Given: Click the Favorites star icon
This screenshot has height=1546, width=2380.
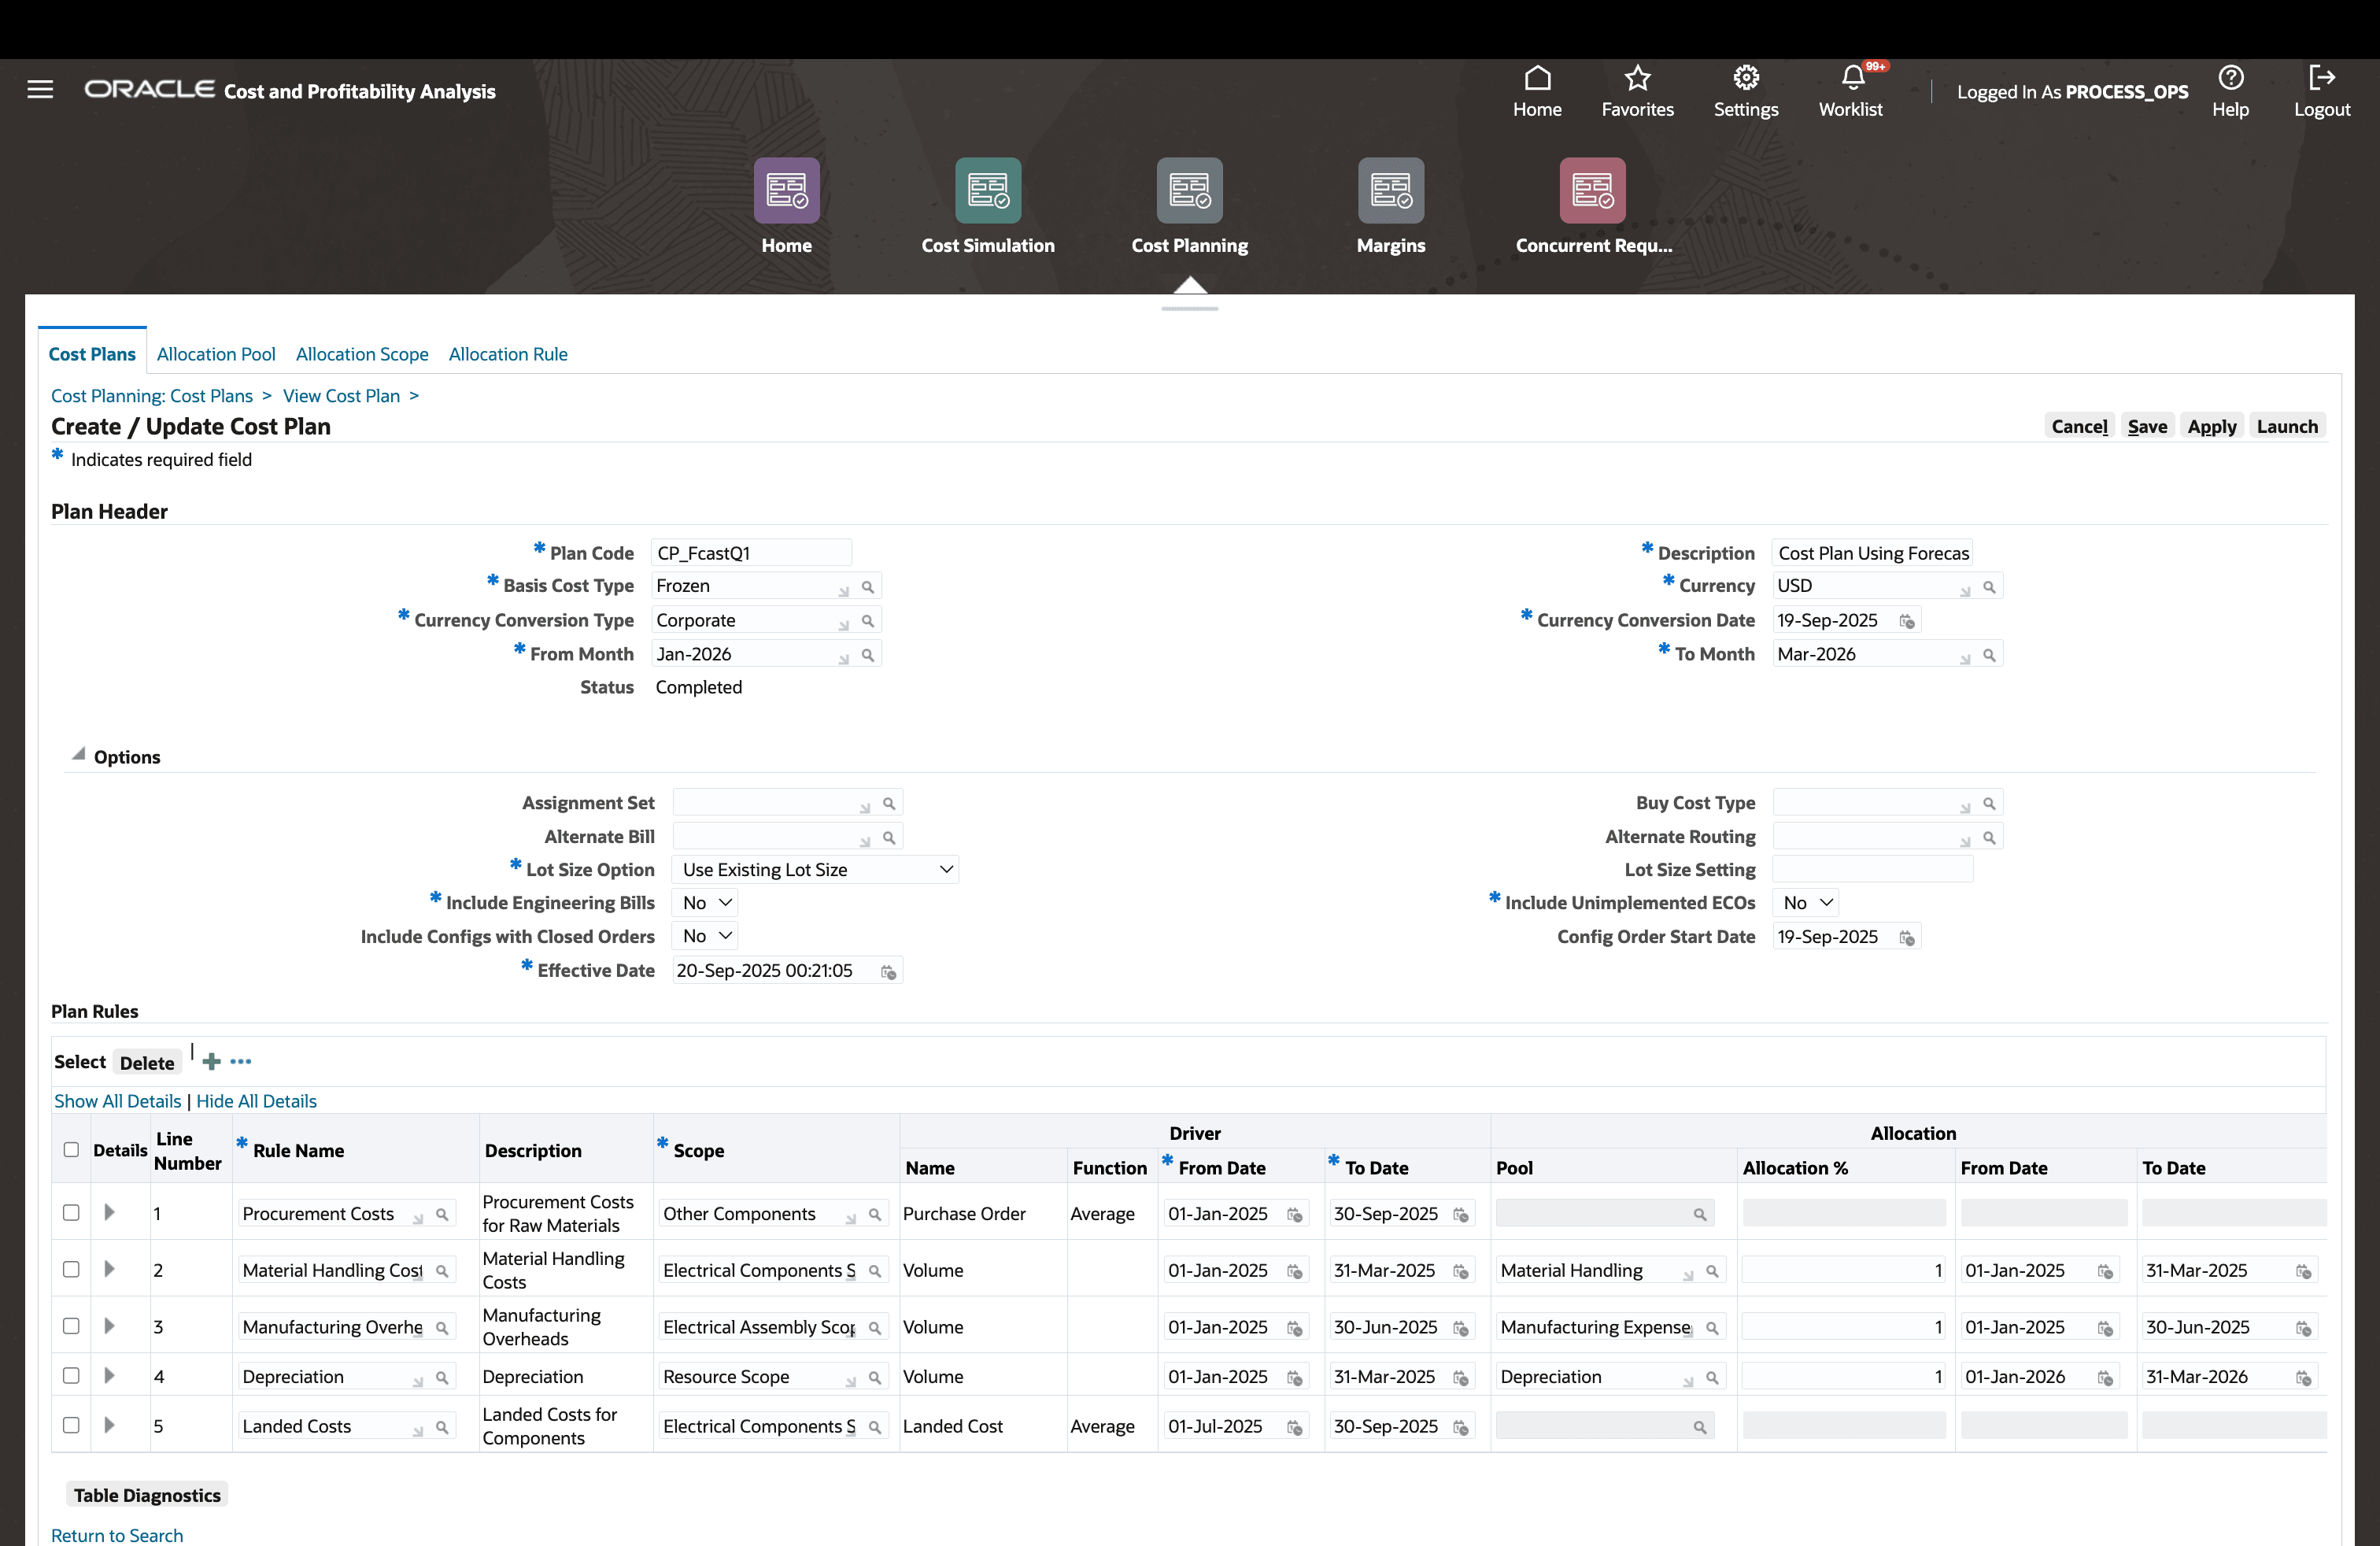Looking at the screenshot, I should pyautogui.click(x=1637, y=78).
